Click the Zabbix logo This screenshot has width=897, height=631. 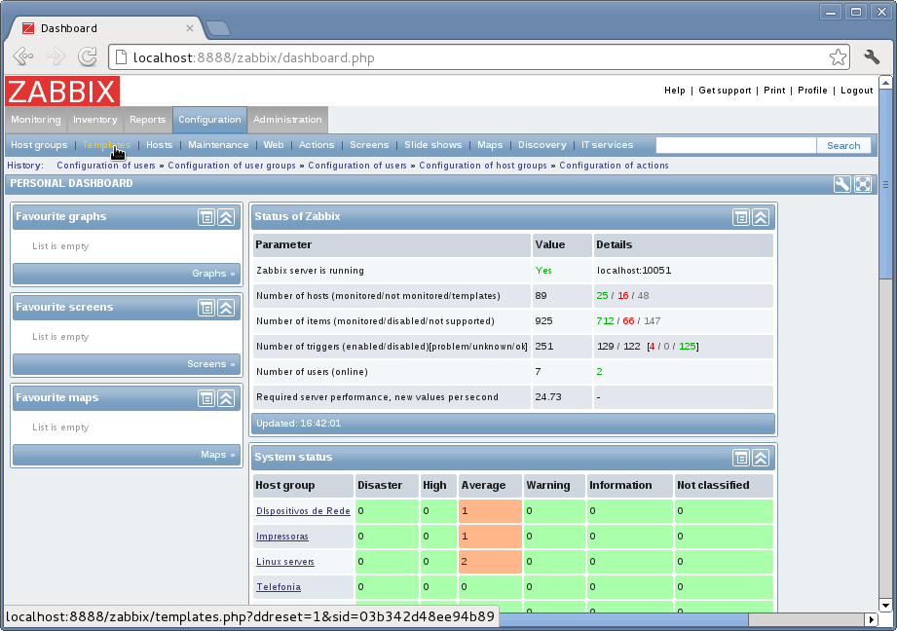pyautogui.click(x=62, y=91)
